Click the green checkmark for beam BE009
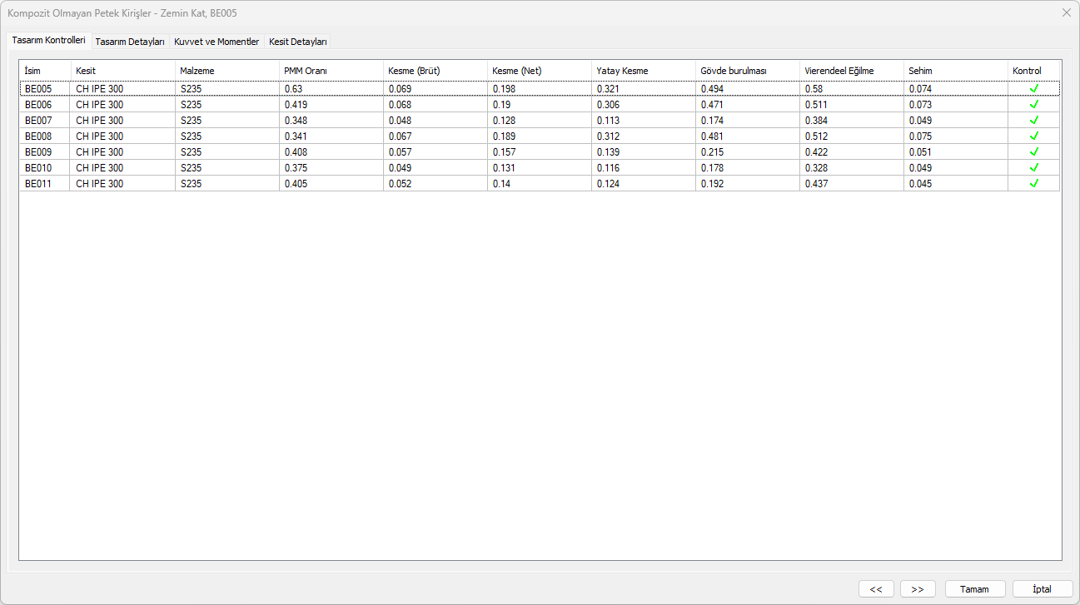 tap(1034, 151)
